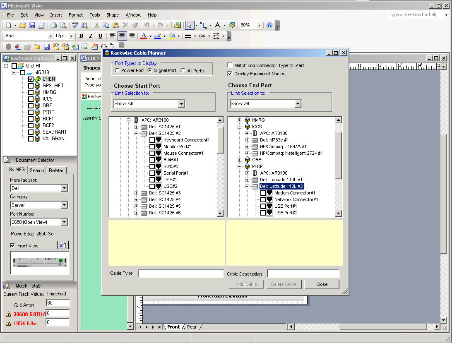Check the GPS_MET rack checkbox
The image size is (452, 343).
click(x=31, y=86)
